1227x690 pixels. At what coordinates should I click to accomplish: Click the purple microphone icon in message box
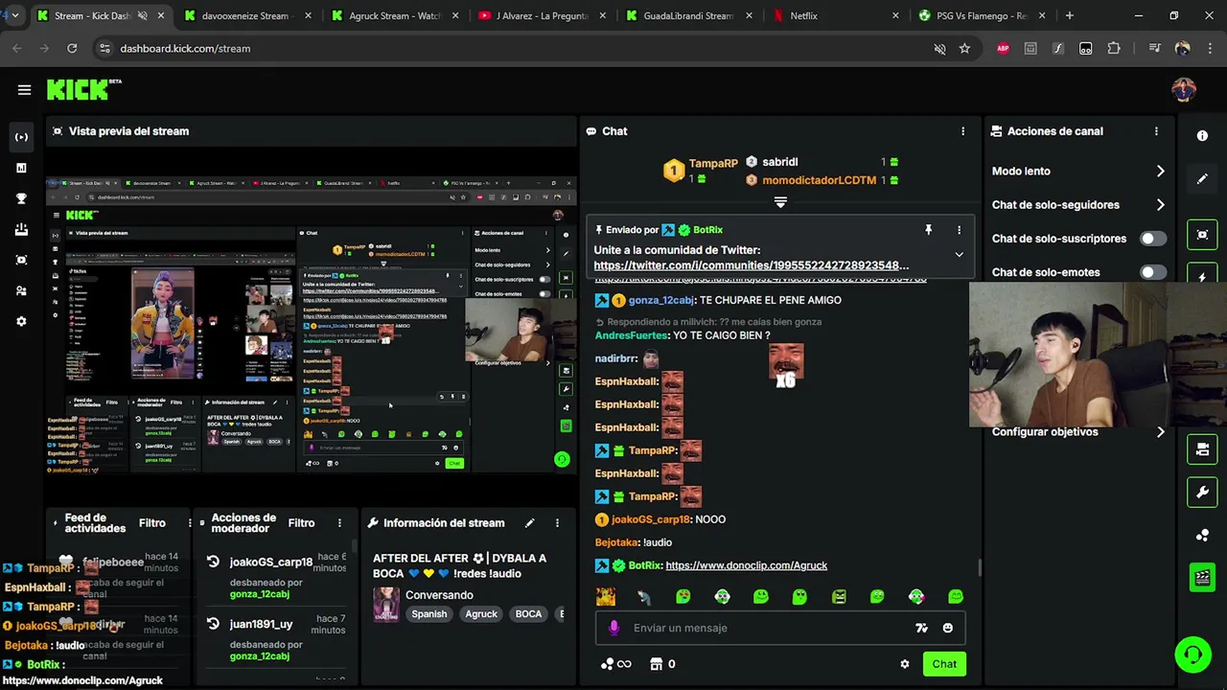pos(614,628)
